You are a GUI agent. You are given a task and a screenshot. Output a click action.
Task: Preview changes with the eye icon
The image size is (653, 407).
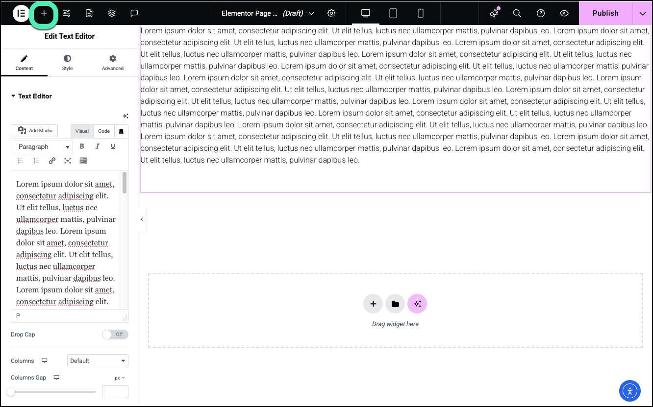tap(564, 14)
